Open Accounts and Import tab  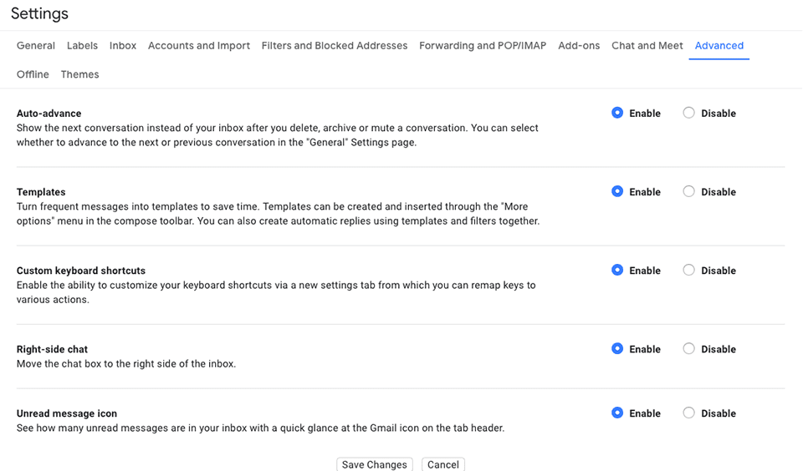coord(199,46)
